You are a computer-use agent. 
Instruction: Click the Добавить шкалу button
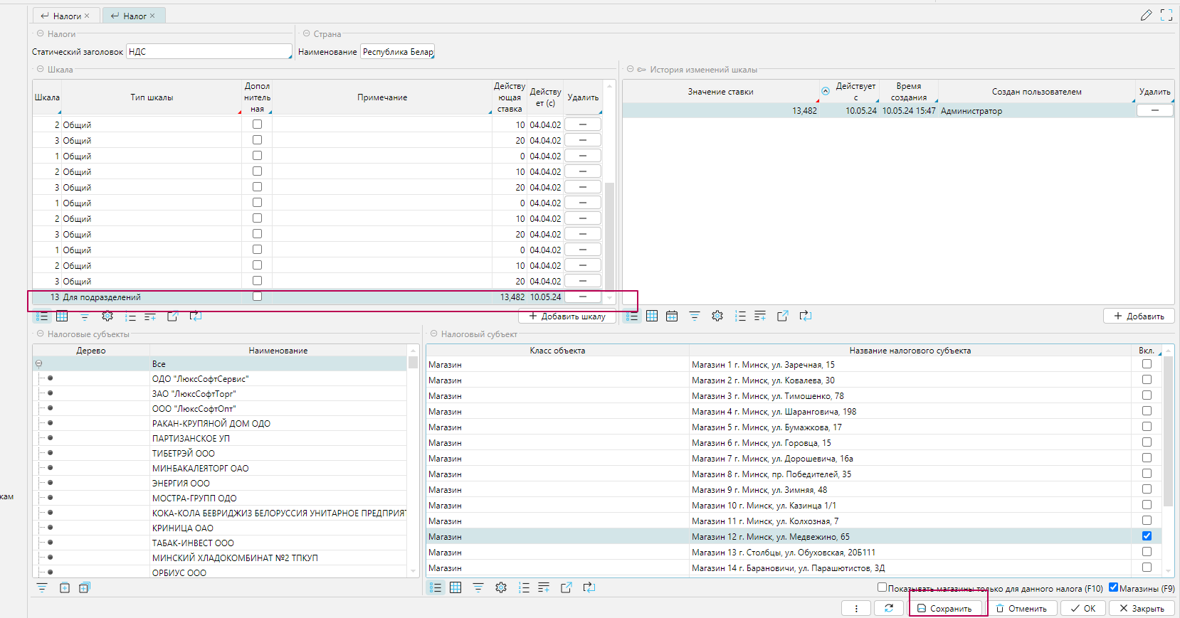567,316
